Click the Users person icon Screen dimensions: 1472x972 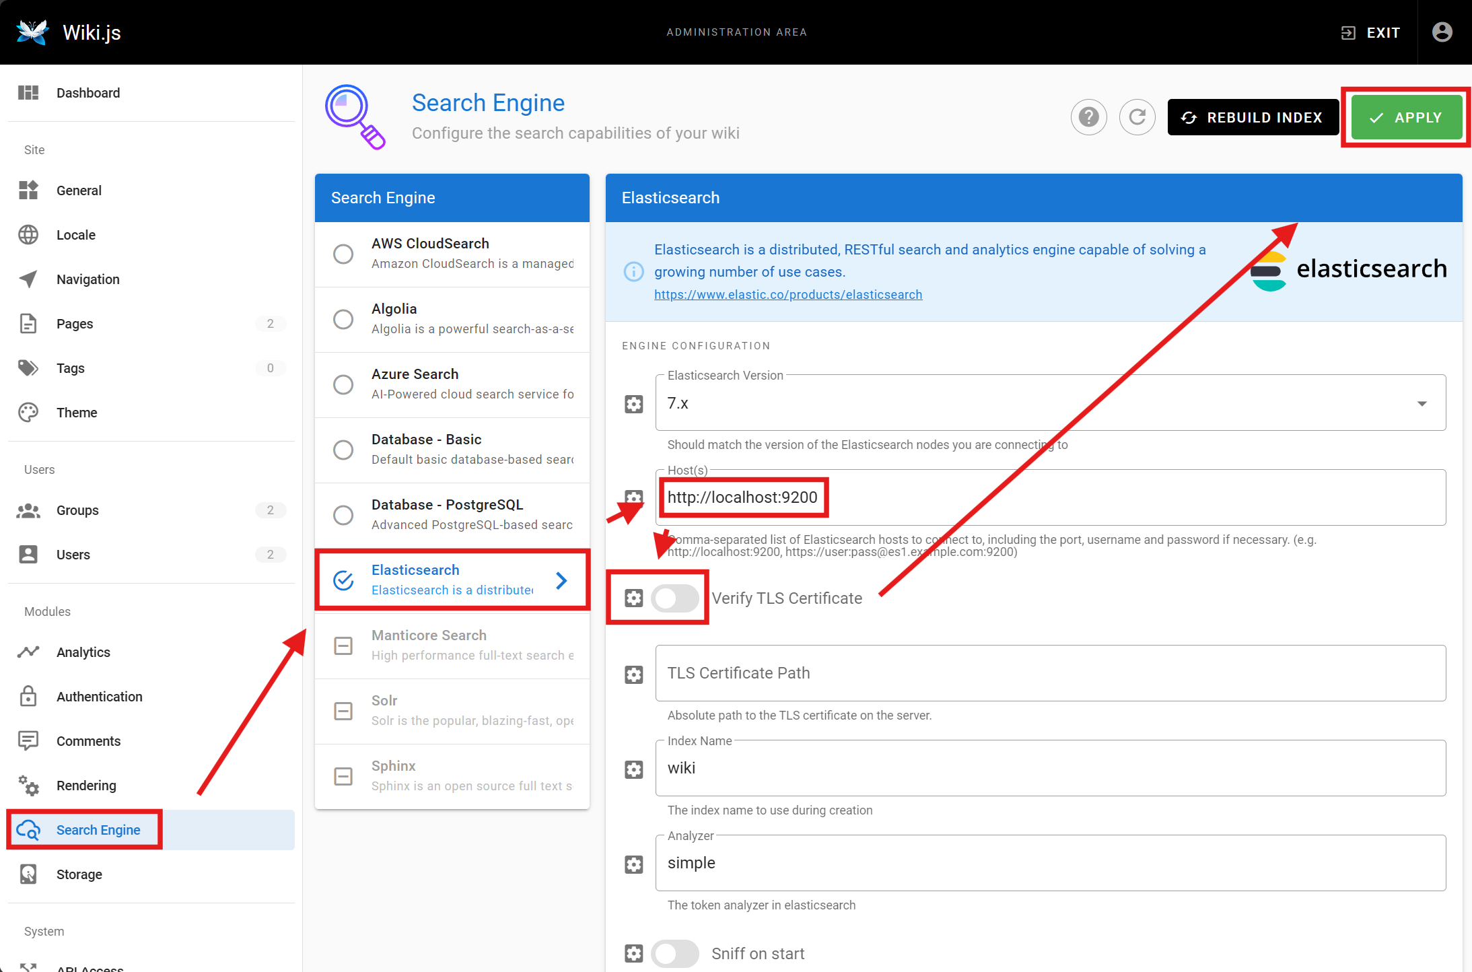click(x=28, y=555)
